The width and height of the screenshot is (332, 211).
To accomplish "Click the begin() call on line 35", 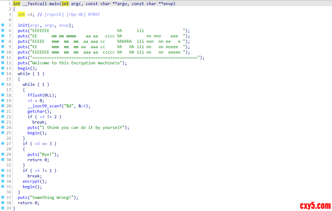I will [x=29, y=187].
